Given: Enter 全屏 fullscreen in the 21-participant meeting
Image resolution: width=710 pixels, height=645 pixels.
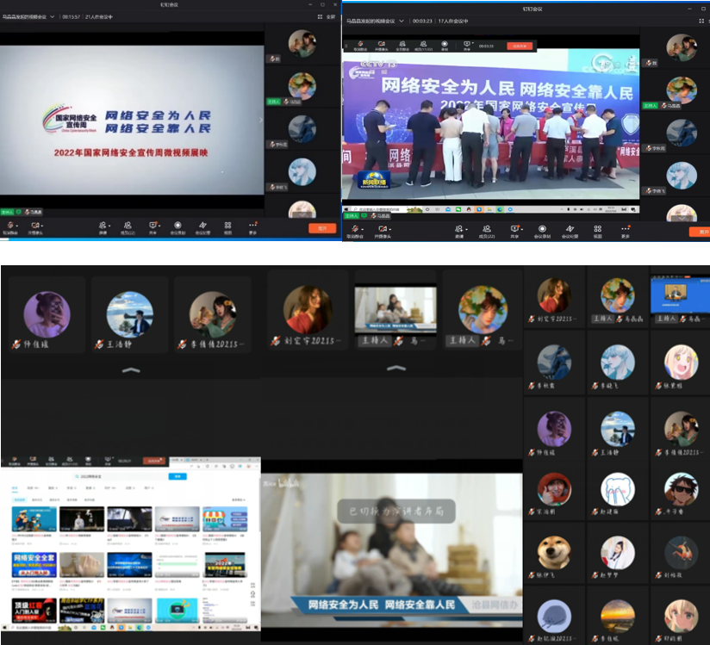Looking at the screenshot, I should point(328,16).
